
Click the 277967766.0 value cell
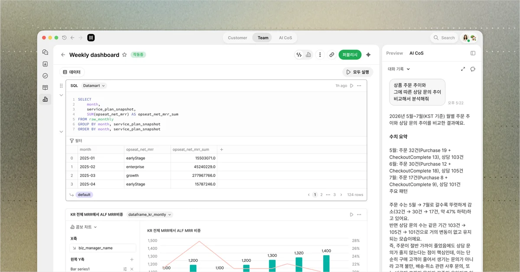[194, 176]
